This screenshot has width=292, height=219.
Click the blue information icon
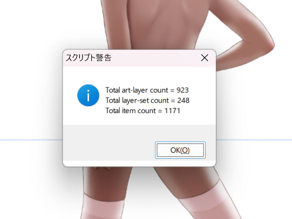[88, 95]
